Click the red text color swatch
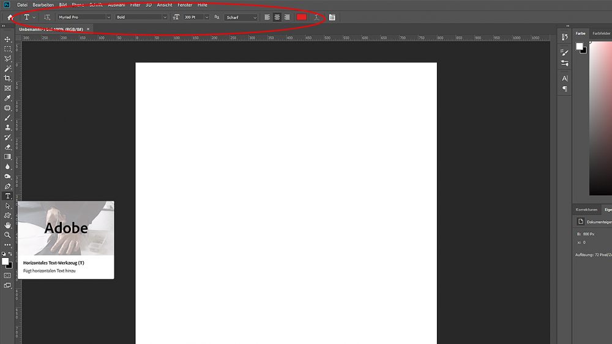 [x=301, y=17]
